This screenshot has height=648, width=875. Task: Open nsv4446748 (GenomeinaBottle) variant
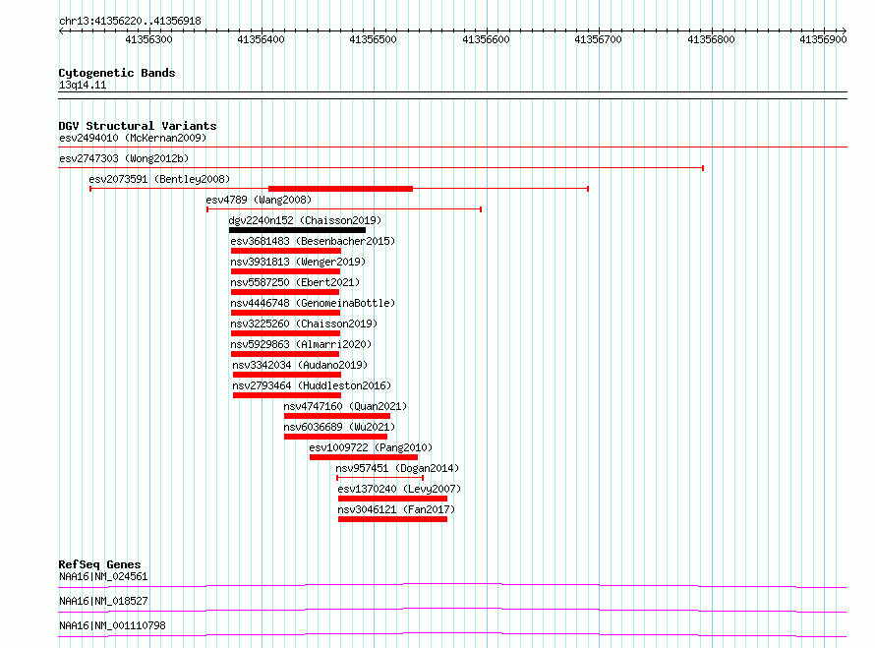coord(313,303)
